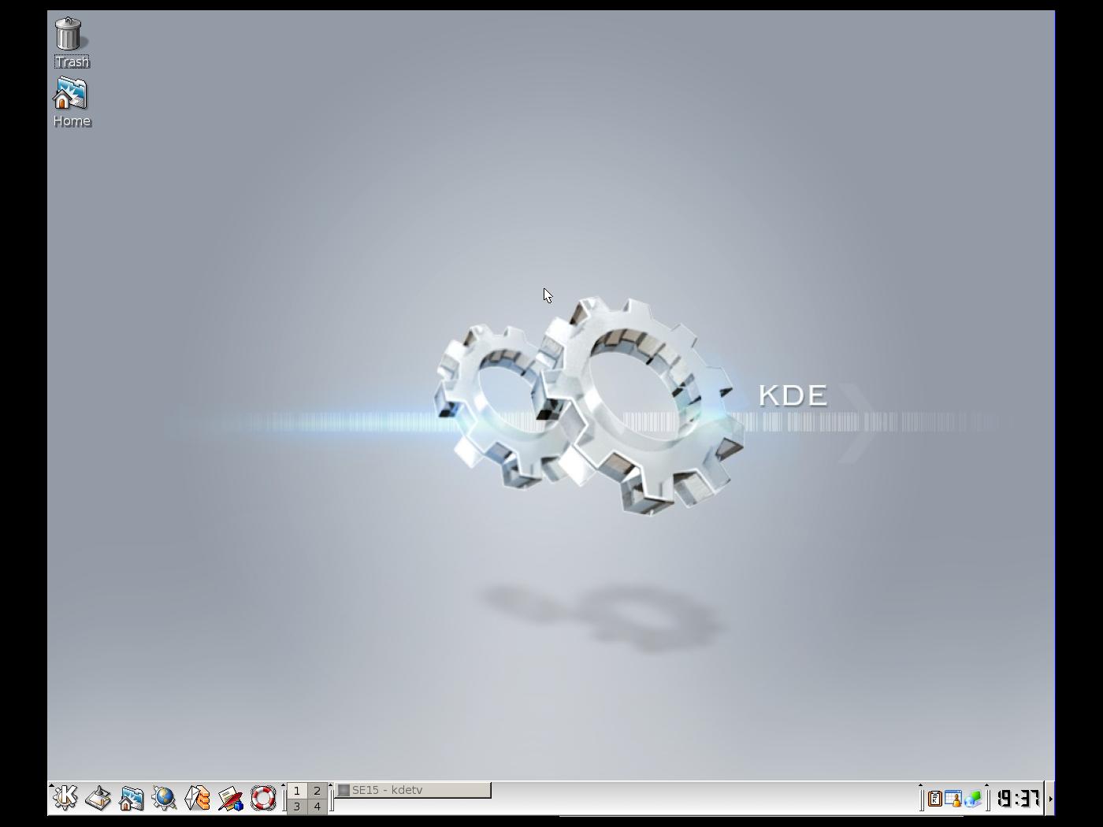Activate the SE15 - kdetv taskbar entry
This screenshot has width=1103, height=827.
(414, 790)
